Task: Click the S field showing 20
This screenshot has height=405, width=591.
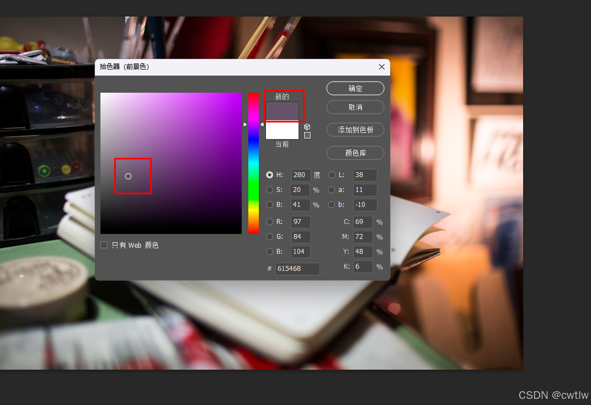Action: click(x=301, y=190)
